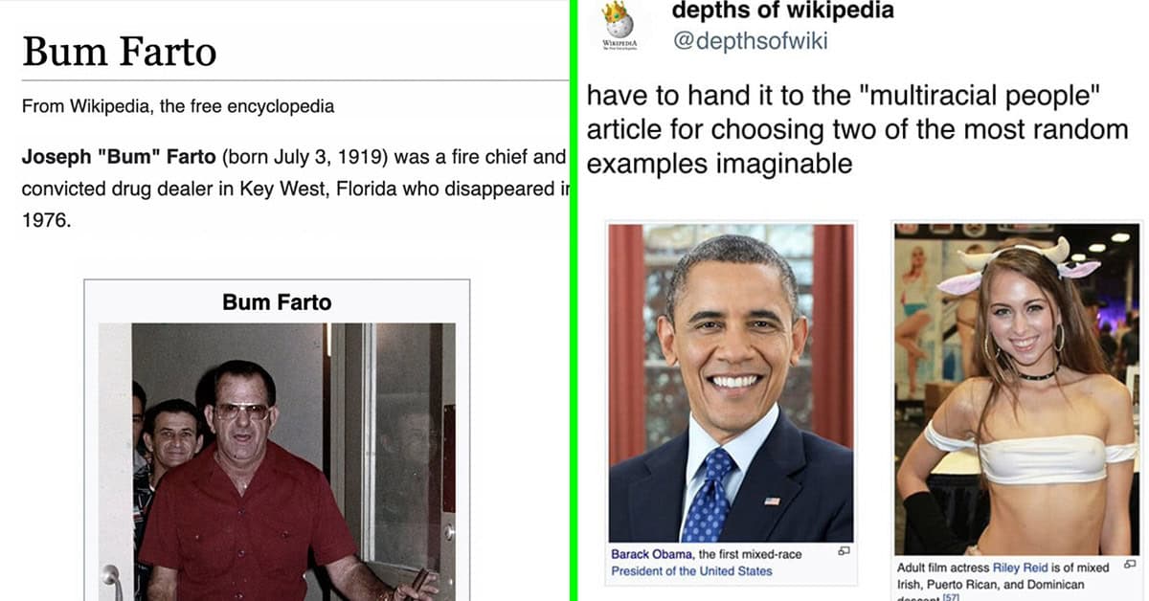Click the Obama image caption text
Viewport: 1149px width, 601px height.
(x=707, y=563)
